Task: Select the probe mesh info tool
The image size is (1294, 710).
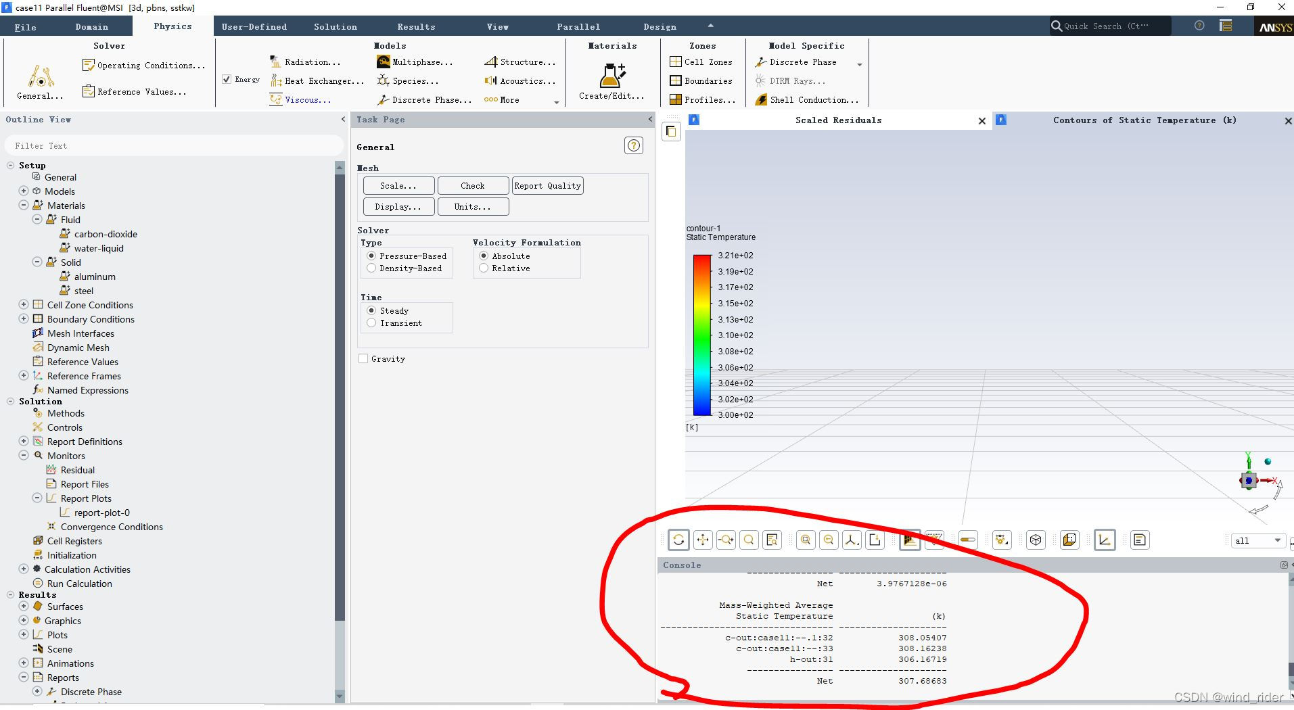Action: point(772,540)
